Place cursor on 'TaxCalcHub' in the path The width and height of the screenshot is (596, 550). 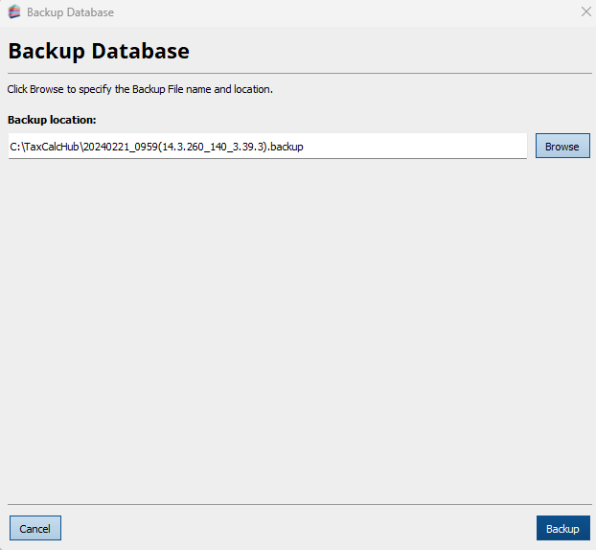[x=55, y=147]
